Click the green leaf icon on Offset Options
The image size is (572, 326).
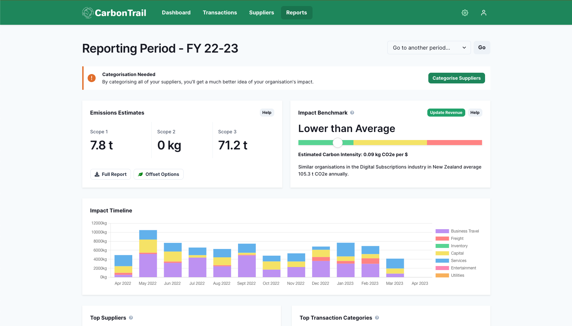click(140, 174)
